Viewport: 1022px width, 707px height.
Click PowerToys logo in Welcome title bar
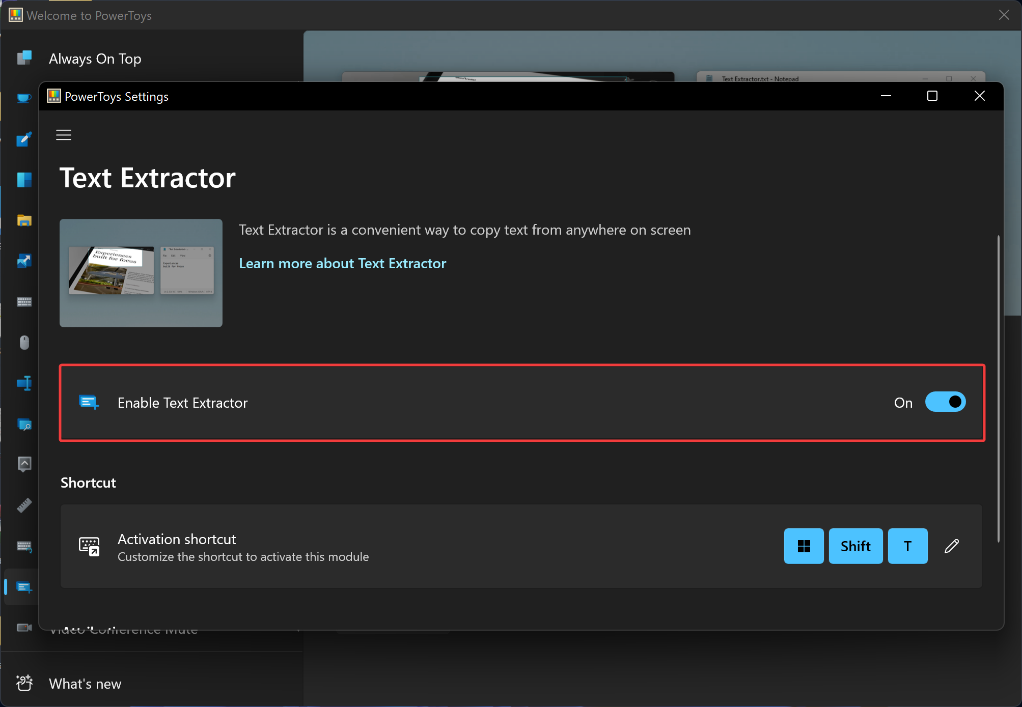[16, 15]
